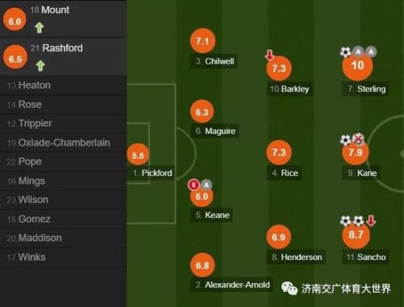Click the green substitution arrow under Rashford
The image size is (404, 307).
click(x=40, y=66)
